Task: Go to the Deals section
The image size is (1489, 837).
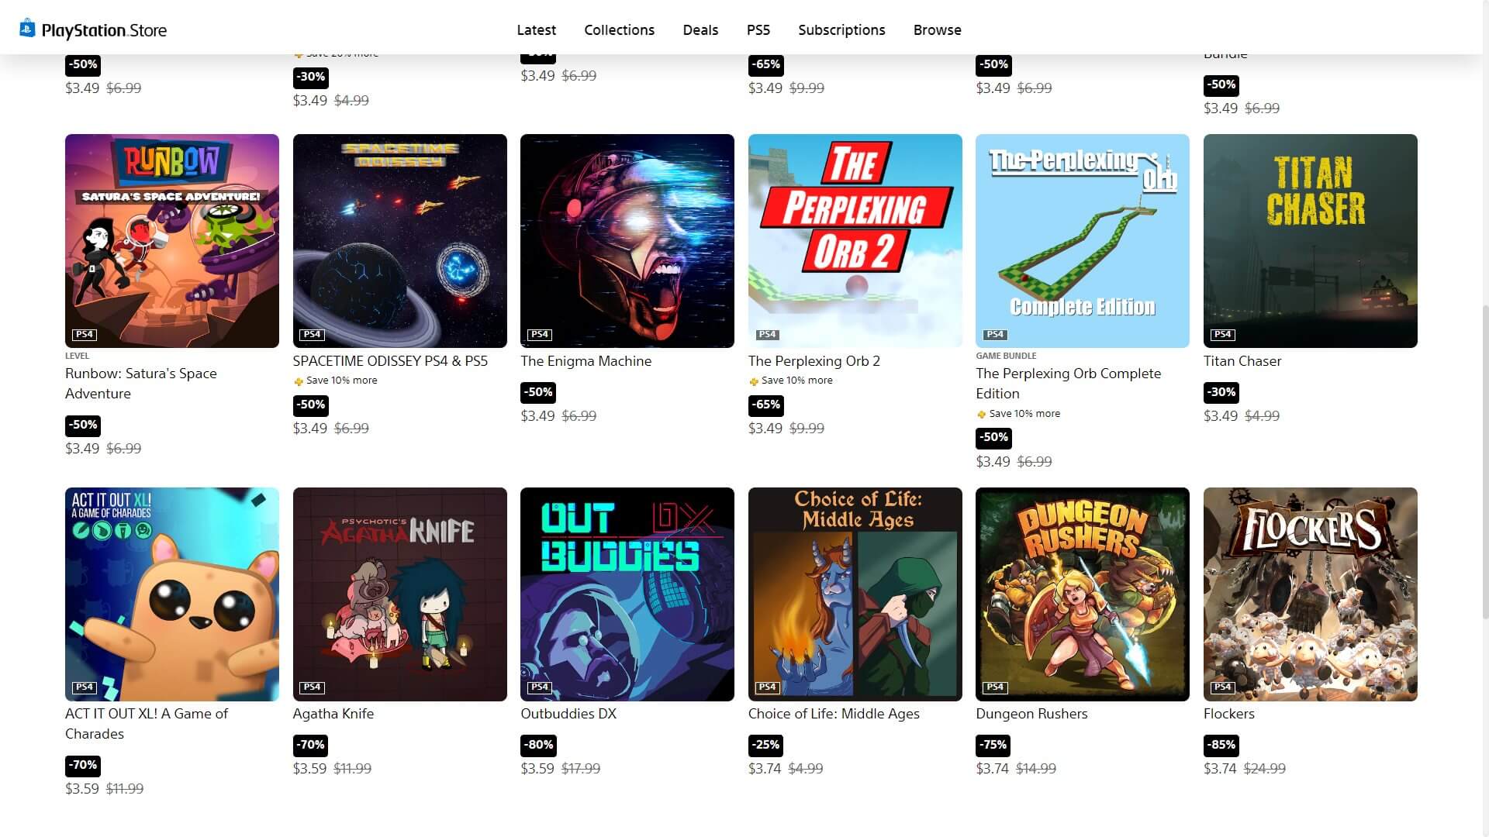Action: 700,30
